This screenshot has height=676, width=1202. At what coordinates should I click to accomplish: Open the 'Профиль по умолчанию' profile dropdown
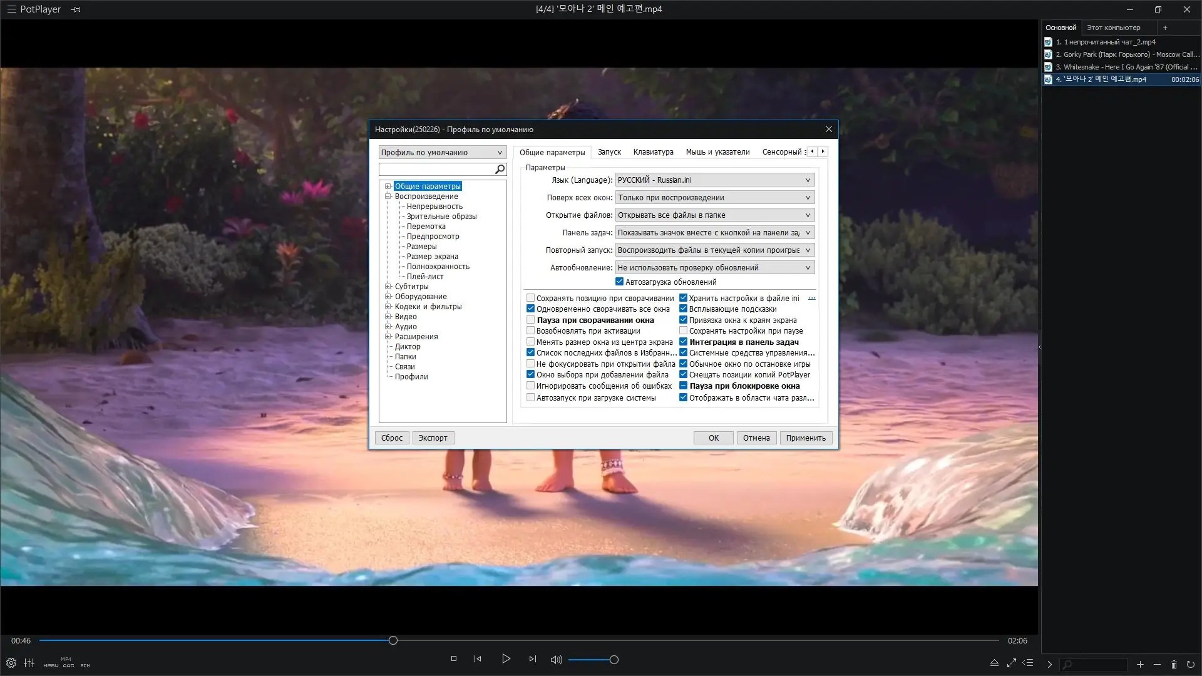442,152
